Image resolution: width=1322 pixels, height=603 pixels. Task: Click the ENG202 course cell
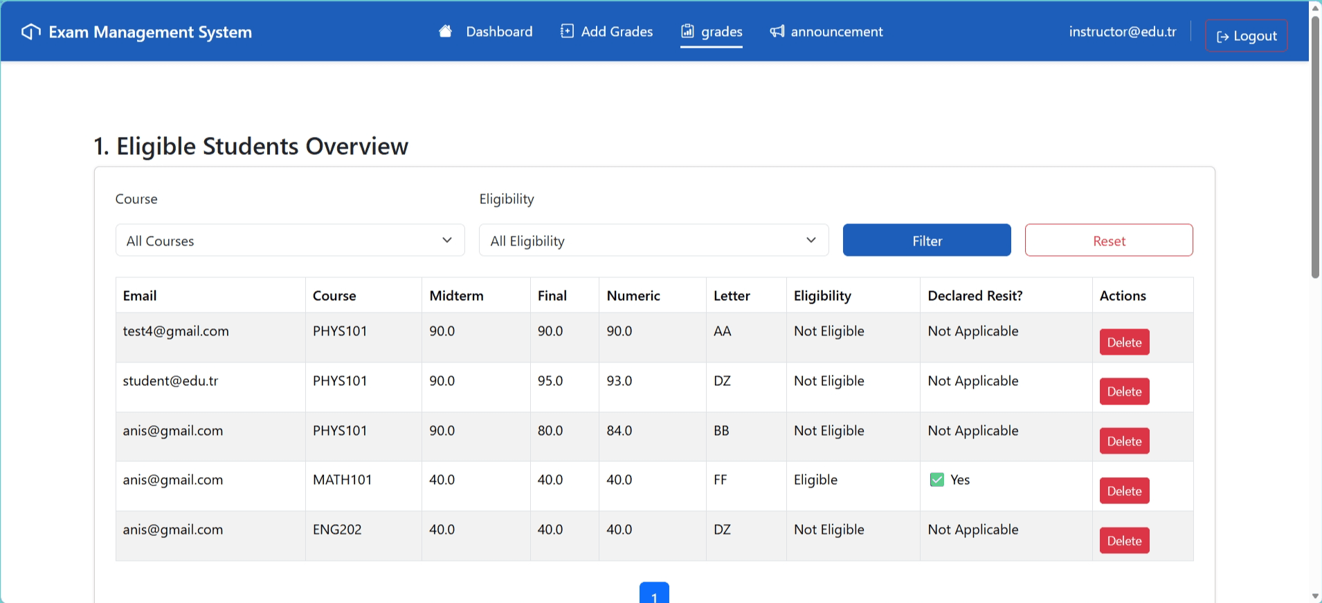coord(363,536)
